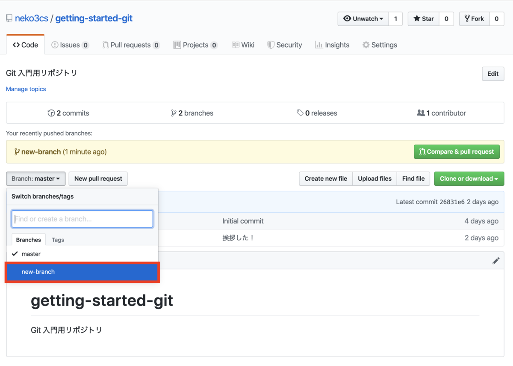The width and height of the screenshot is (513, 366).
Task: Click the tag icon beside 0 releases
Action: coord(300,113)
